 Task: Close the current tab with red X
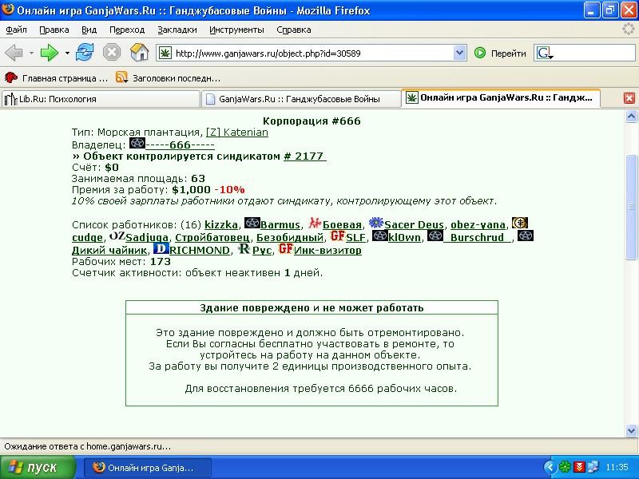tap(629, 98)
